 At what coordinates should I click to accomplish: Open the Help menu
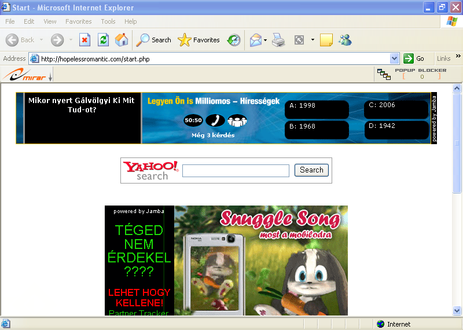pos(131,21)
